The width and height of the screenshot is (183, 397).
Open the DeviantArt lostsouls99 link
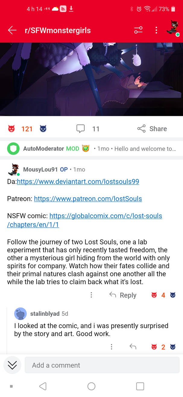pos(78,182)
